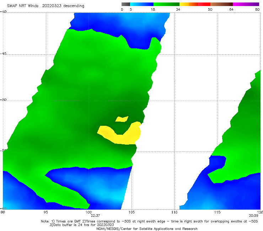Click the color bar label "80"
Screen dimensions: 263x231
point(257,10)
